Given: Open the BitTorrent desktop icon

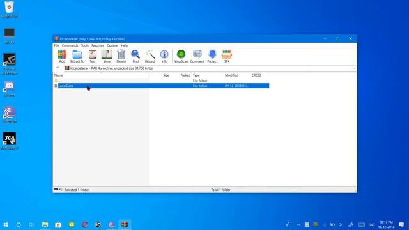Looking at the screenshot, I should click(10, 115).
